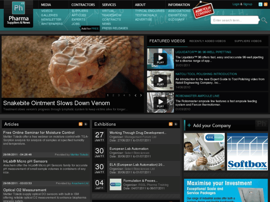Open European Lab Automation exhibition

(129, 149)
